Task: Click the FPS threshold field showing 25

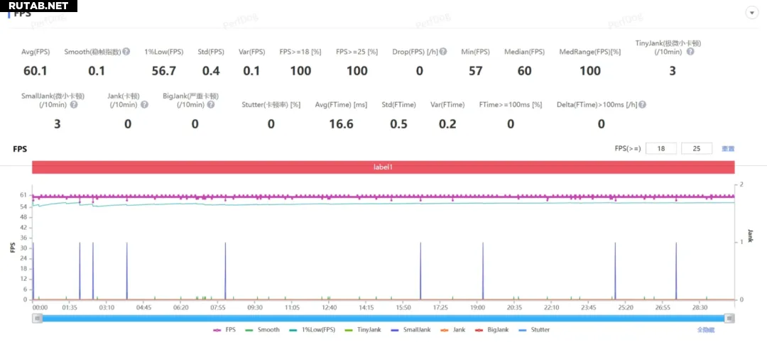Action: pyautogui.click(x=696, y=148)
